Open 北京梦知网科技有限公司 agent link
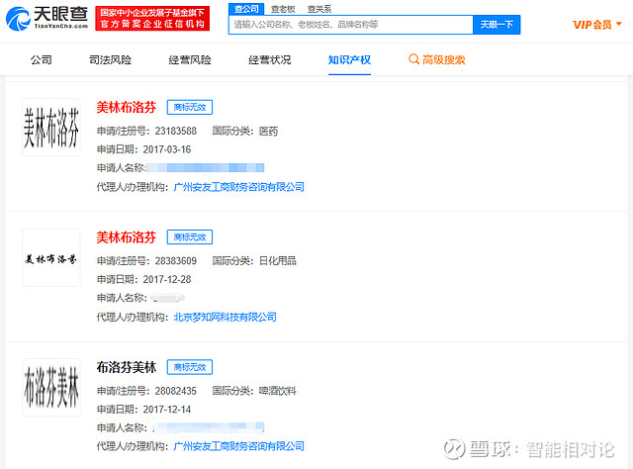The width and height of the screenshot is (633, 469). [225, 317]
